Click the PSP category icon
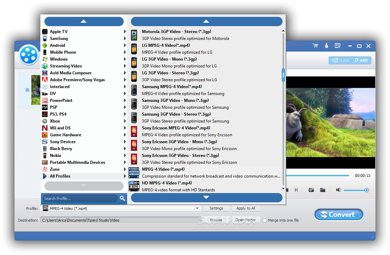 pos(45,107)
